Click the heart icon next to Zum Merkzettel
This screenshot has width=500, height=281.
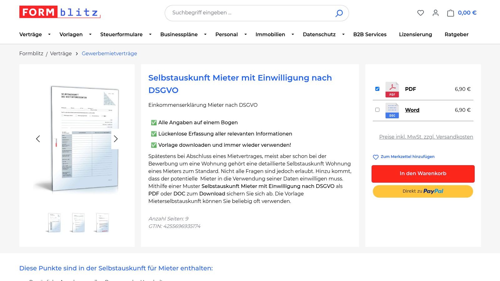[375, 157]
